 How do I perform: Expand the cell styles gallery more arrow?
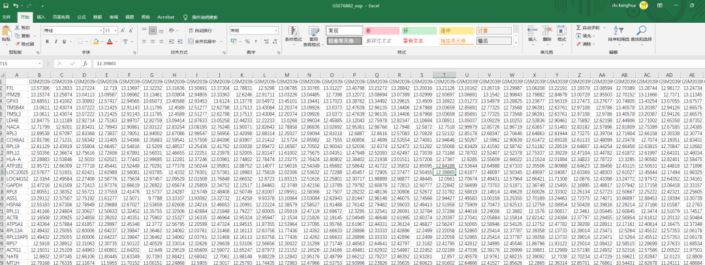coord(516,43)
